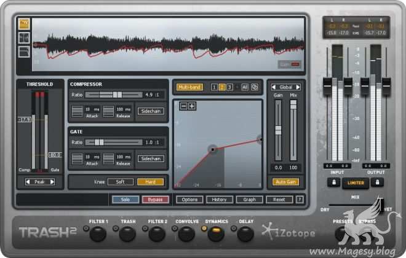Toggle Filter 2 module power LED
Screen dimensions: 406x258
(x=145, y=229)
